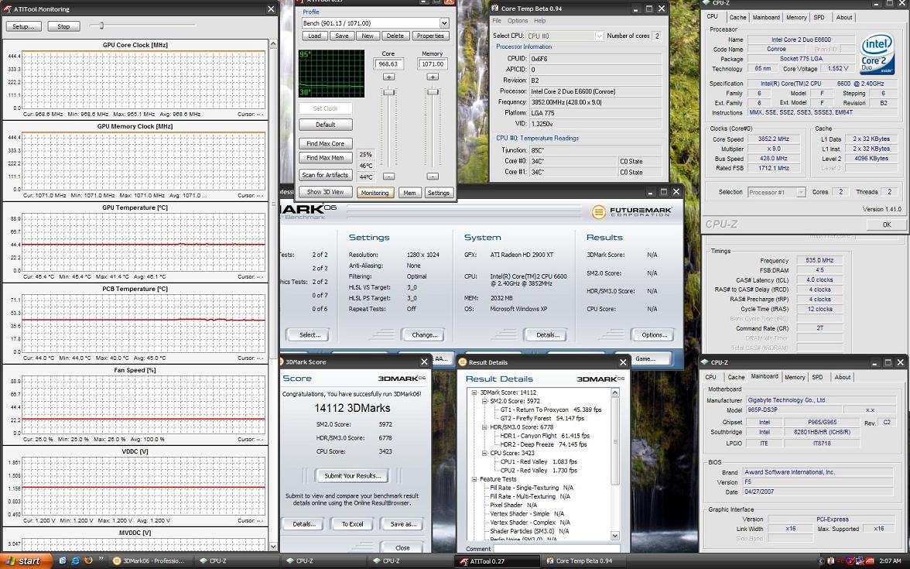Collapse Feature Tests tree node
Screen dimensions: 910x569
(x=475, y=480)
